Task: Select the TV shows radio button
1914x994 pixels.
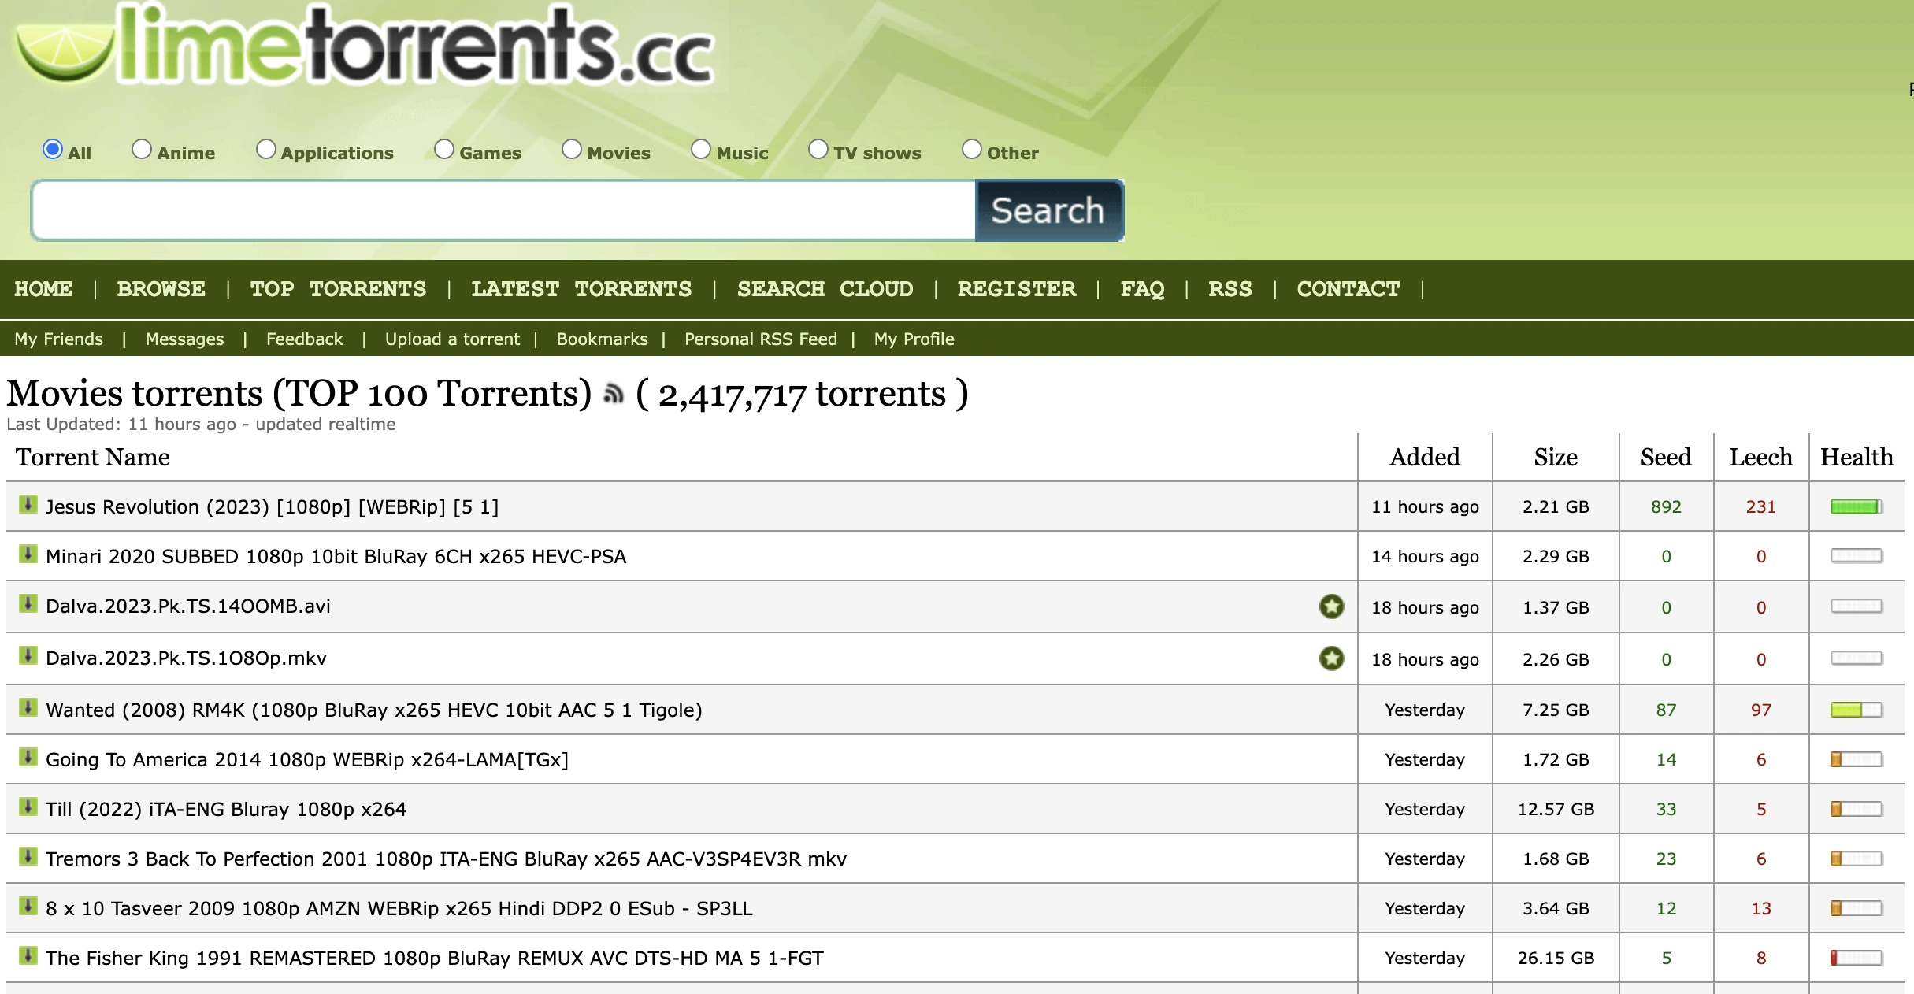Action: [x=818, y=149]
